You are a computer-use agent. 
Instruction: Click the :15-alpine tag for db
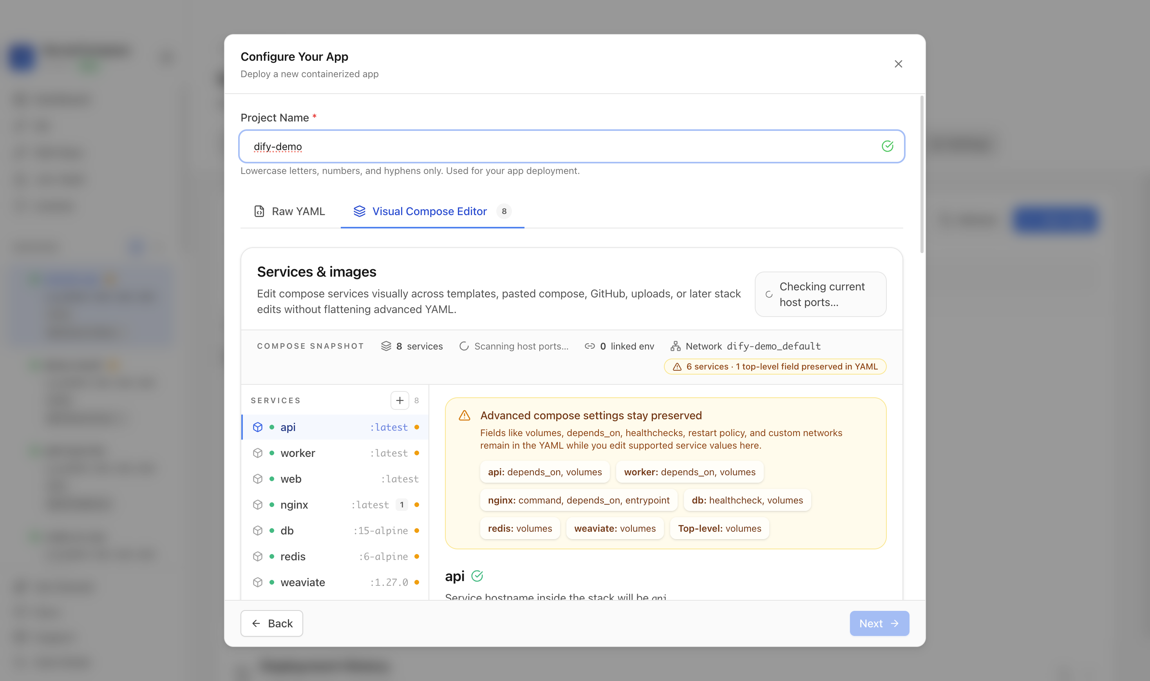pyautogui.click(x=380, y=531)
